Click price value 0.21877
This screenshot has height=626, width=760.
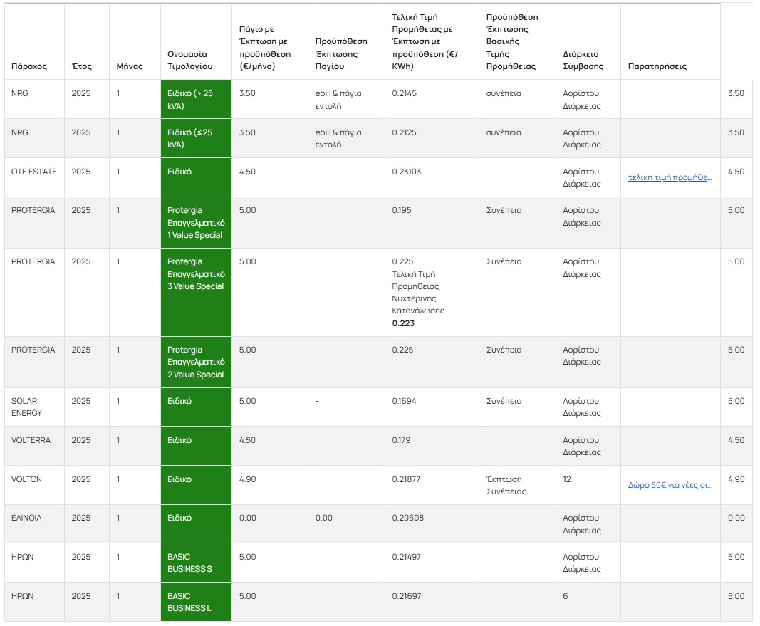click(406, 479)
